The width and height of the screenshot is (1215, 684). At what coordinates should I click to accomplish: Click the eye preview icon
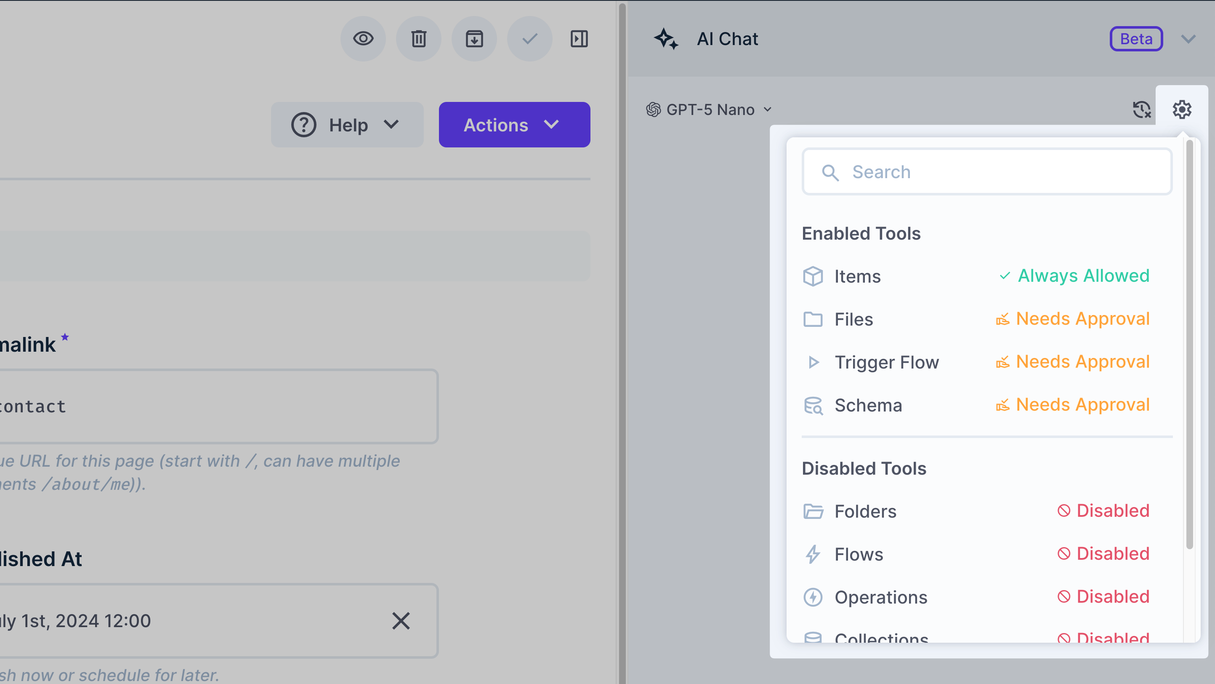363,39
